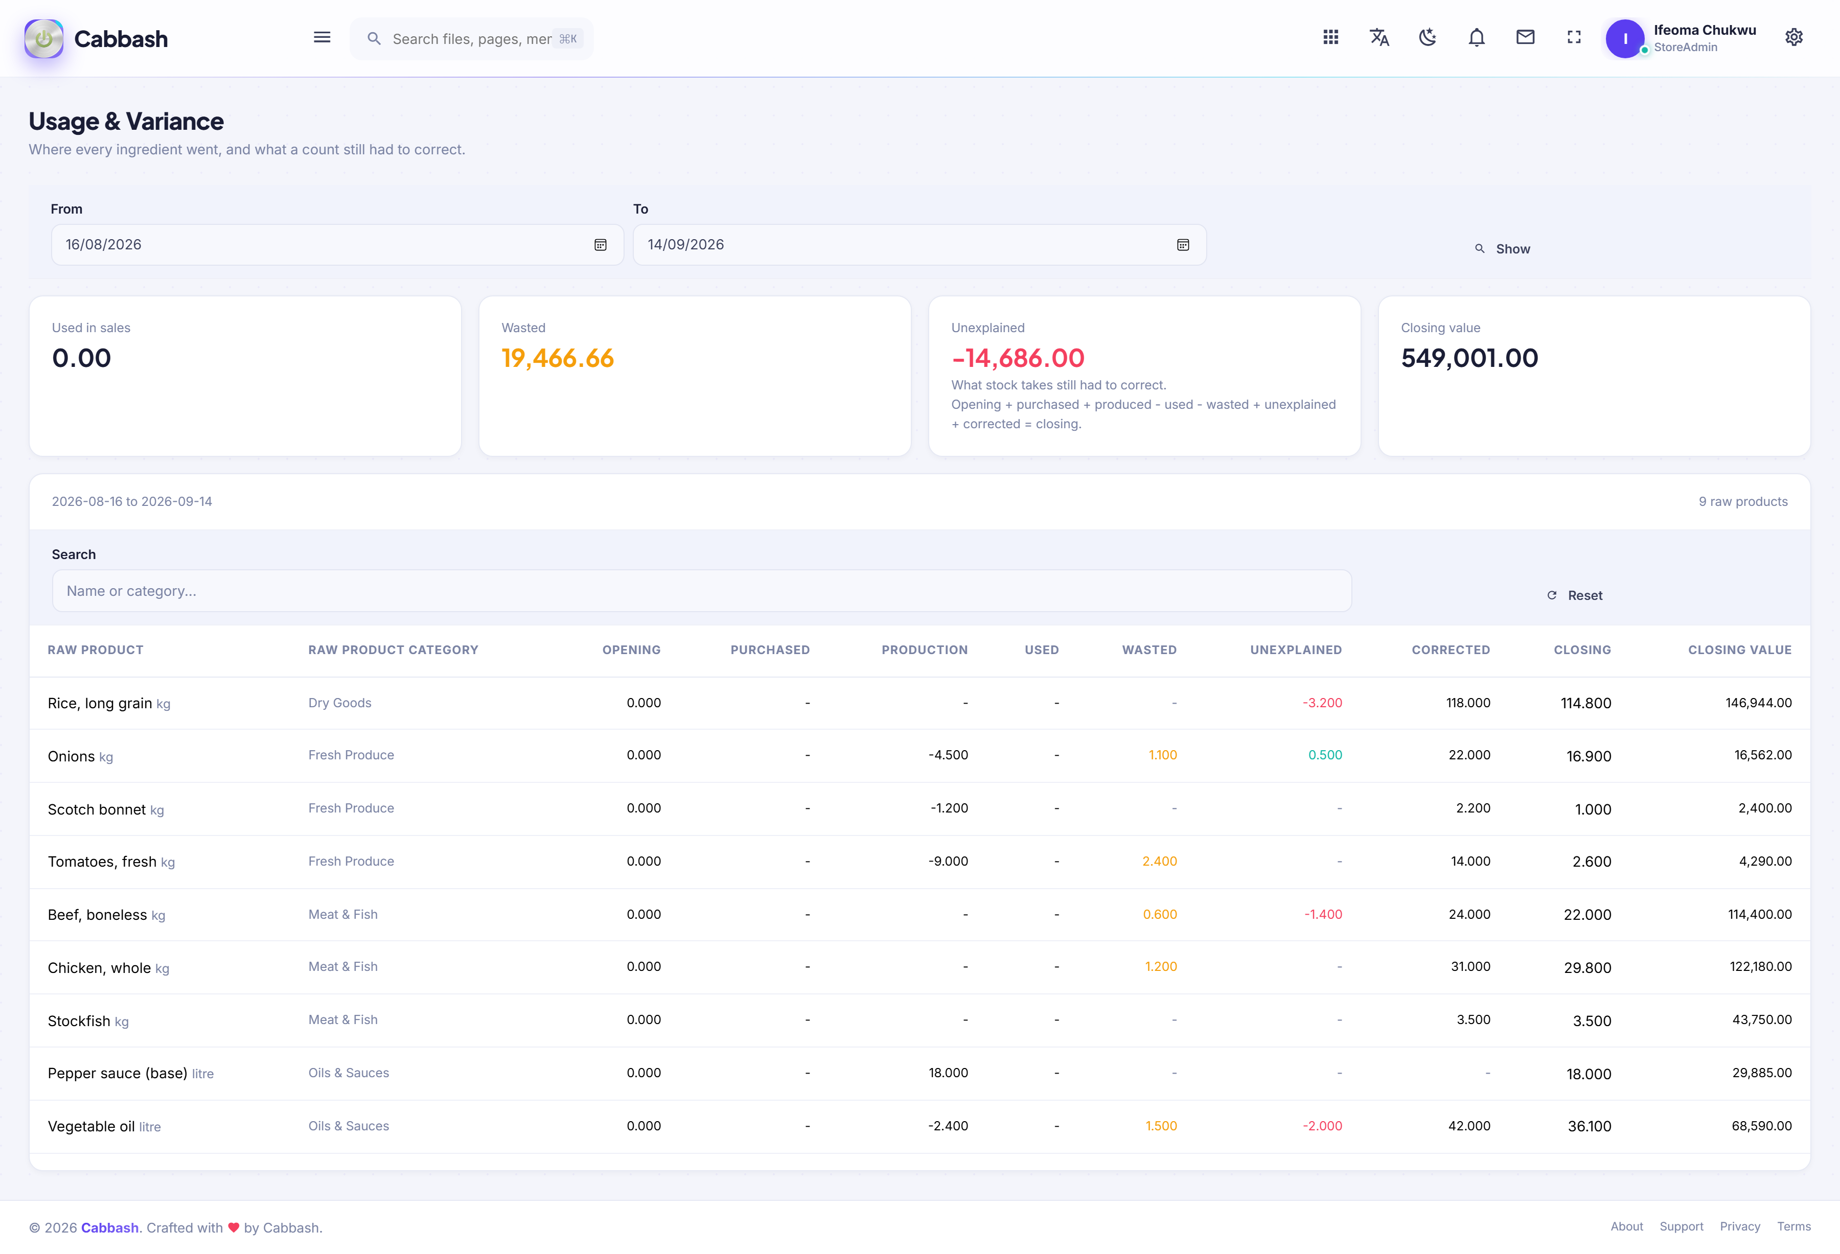Open the Support footer link
The width and height of the screenshot is (1840, 1254).
(1681, 1226)
